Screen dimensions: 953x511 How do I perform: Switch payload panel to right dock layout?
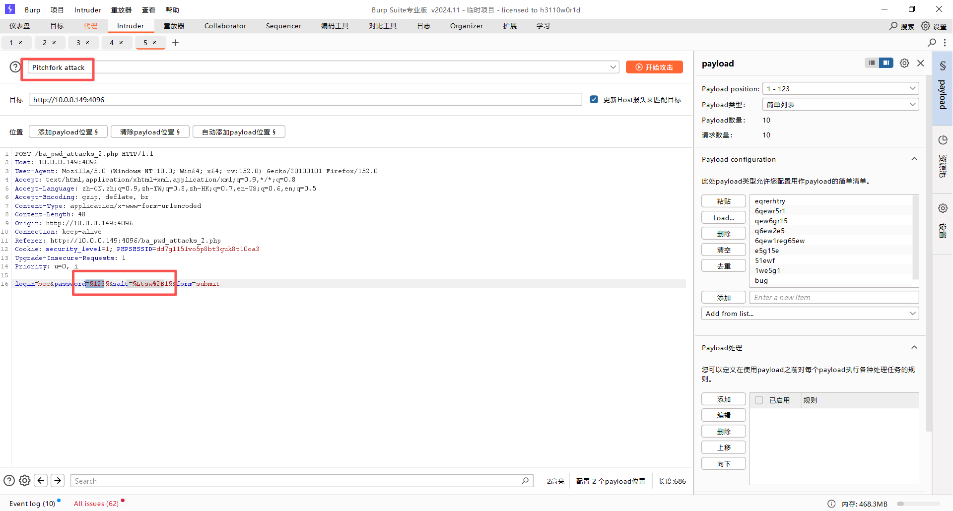pos(886,63)
